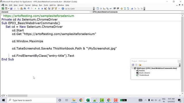The width and height of the screenshot is (184, 103).
Task: Click the Project panel toolbar options arrow
Action: 179,65
